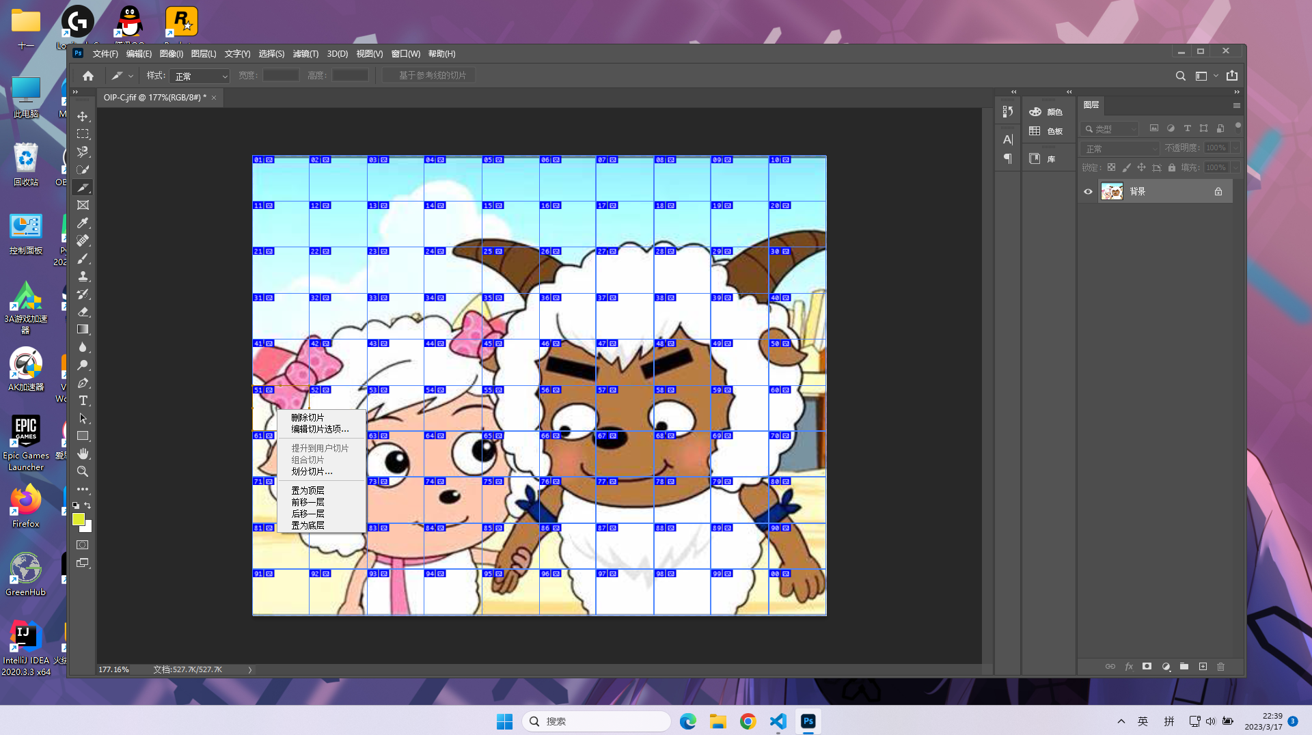The image size is (1312, 735).
Task: Select the Eraser tool
Action: click(x=83, y=311)
